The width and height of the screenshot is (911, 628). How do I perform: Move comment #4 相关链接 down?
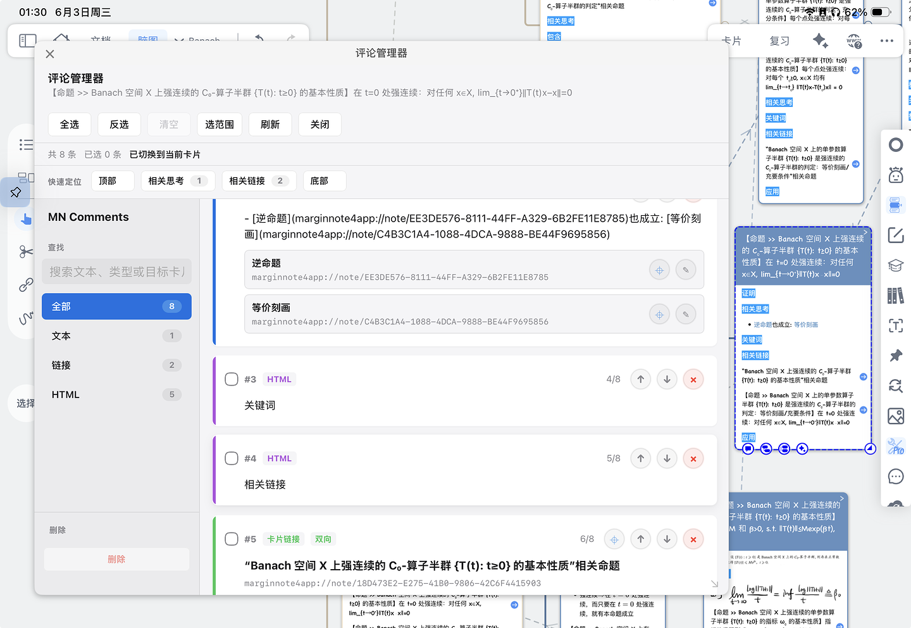pyautogui.click(x=667, y=458)
